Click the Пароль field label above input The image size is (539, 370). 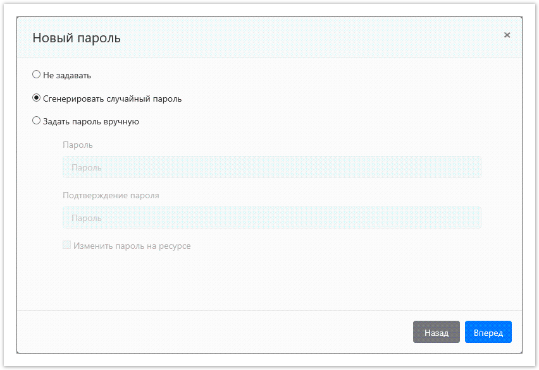[78, 145]
